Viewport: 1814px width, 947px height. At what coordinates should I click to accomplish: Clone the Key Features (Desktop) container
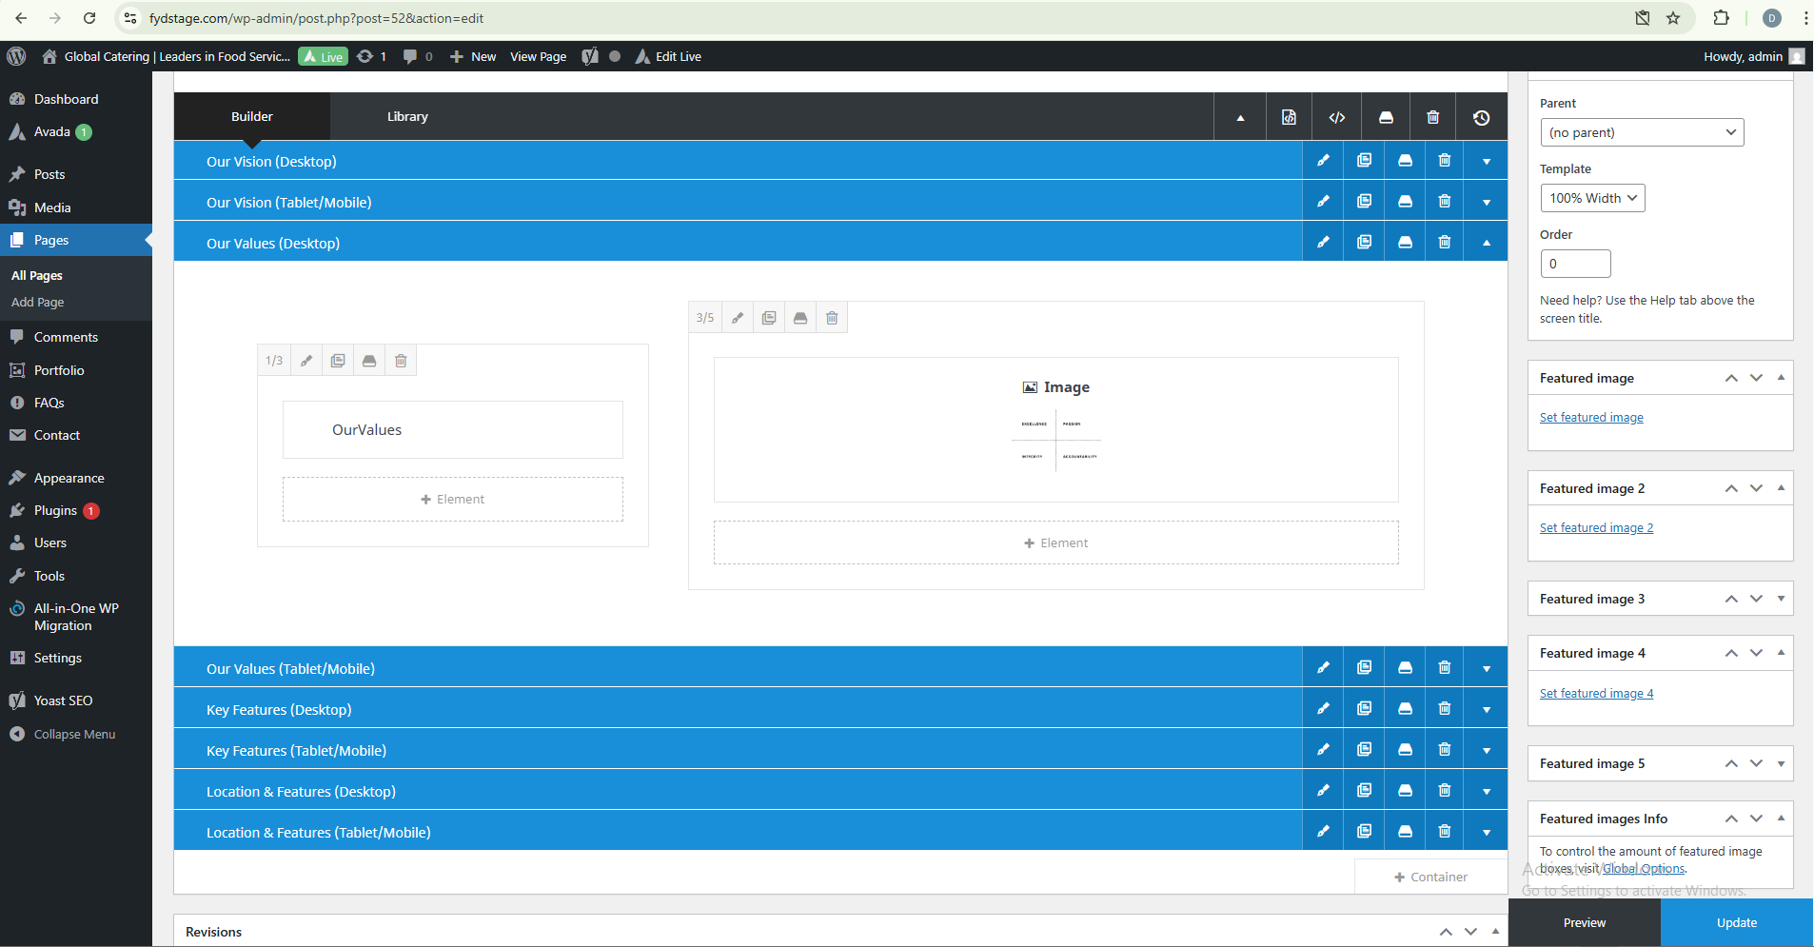1364,709
